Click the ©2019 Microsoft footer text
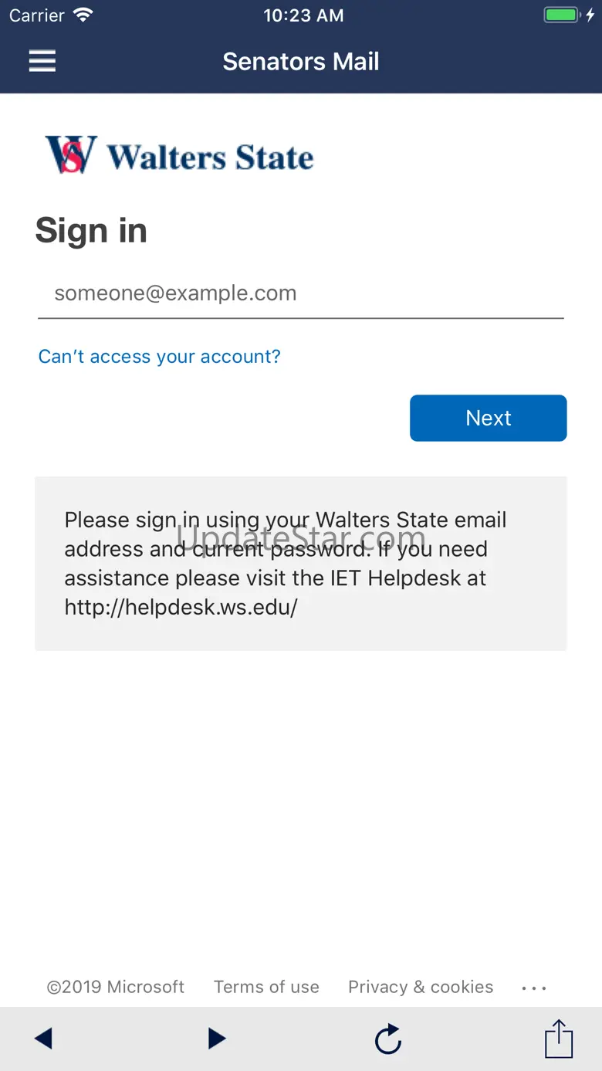The height and width of the screenshot is (1071, 602). coord(116,987)
